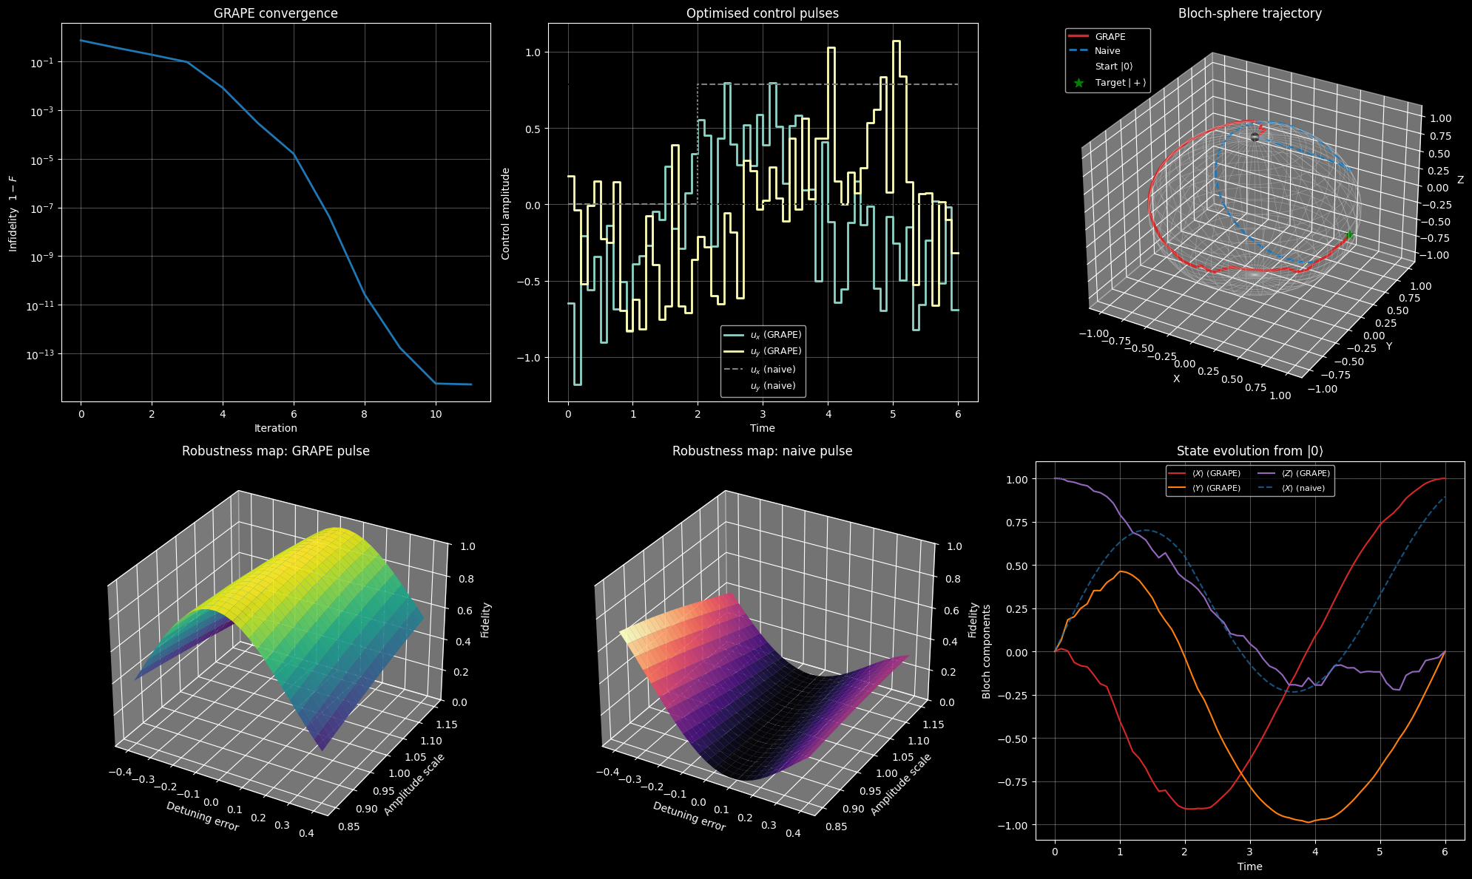Click 'Fidelity' axis label of GRAPE robustness map
Image resolution: width=1472 pixels, height=879 pixels.
pos(486,620)
